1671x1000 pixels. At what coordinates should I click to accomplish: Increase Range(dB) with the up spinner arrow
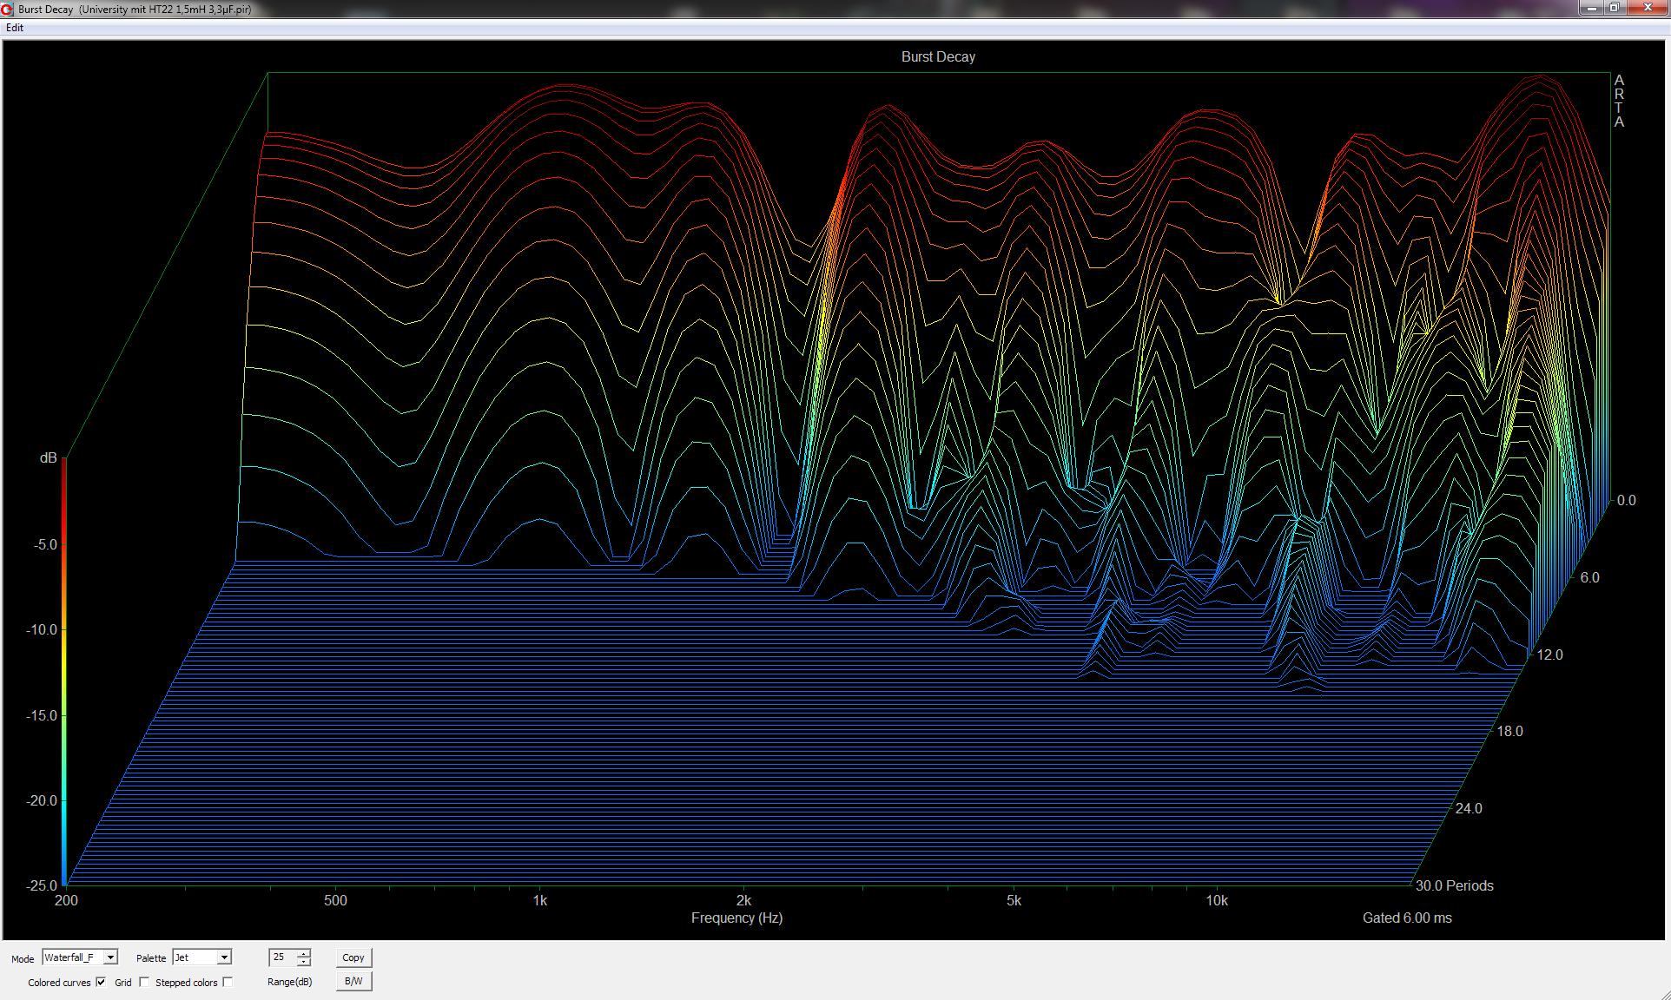coord(303,953)
